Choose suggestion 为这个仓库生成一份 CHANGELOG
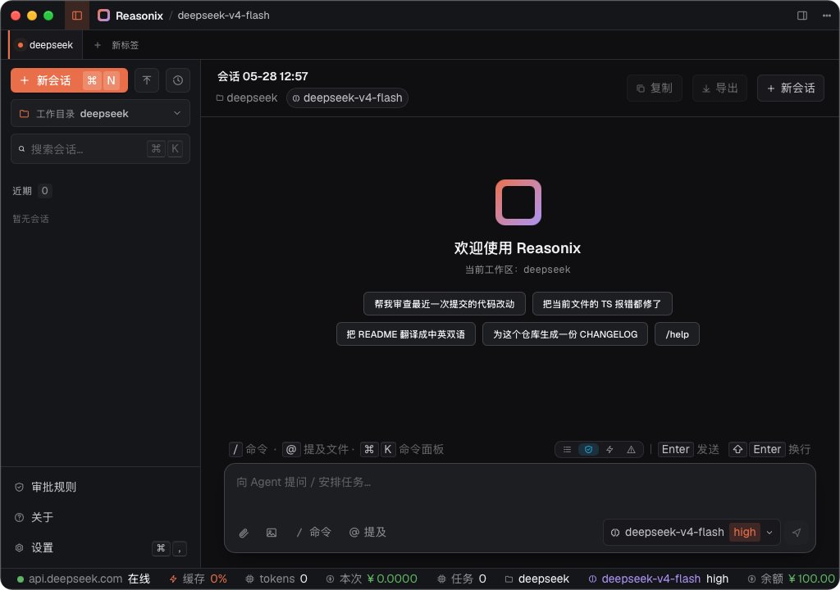 point(565,334)
